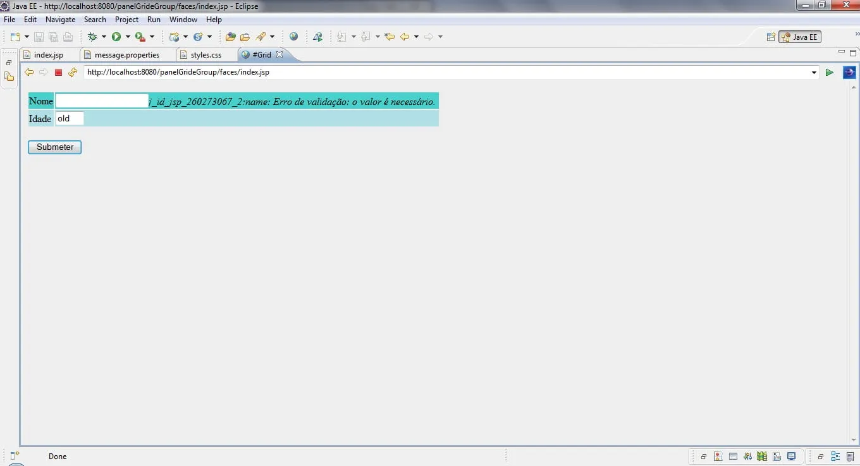This screenshot has width=860, height=466.
Task: Click the page scroll down arrow
Action: pyautogui.click(x=854, y=440)
